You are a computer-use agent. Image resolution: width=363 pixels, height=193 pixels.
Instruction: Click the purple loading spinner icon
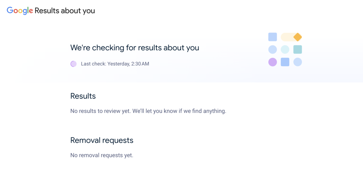(73, 64)
